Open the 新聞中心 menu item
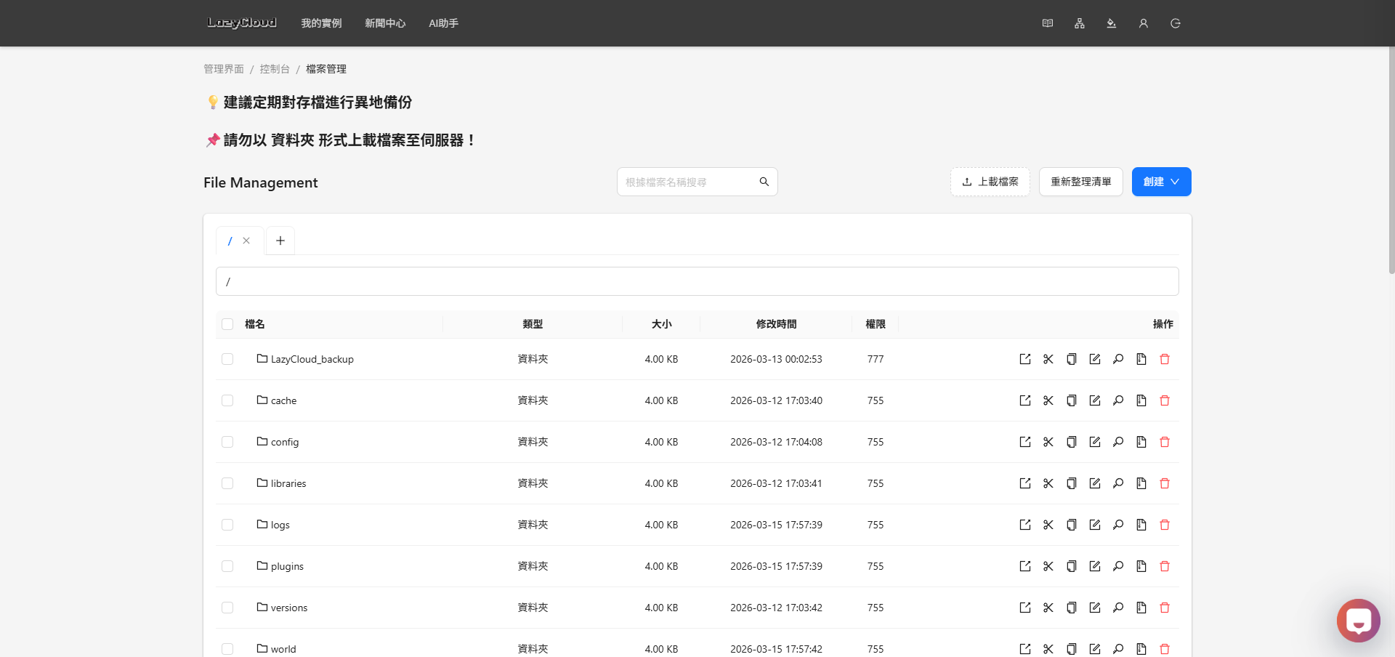Viewport: 1395px width, 657px height. click(x=385, y=23)
